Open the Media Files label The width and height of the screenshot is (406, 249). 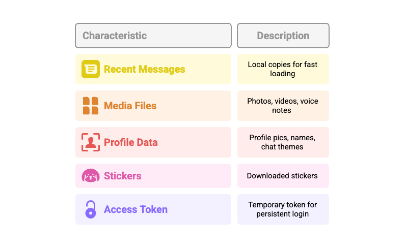(x=130, y=106)
